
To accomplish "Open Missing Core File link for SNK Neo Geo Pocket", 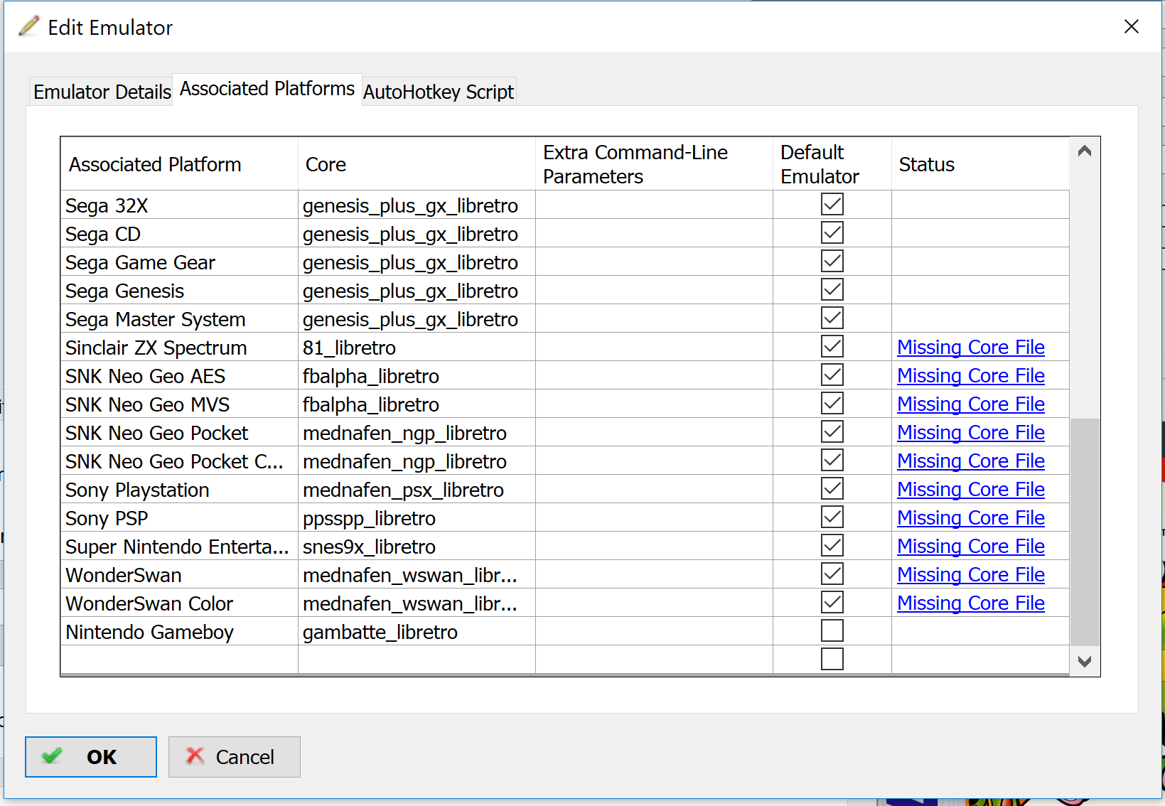I will pos(971,433).
